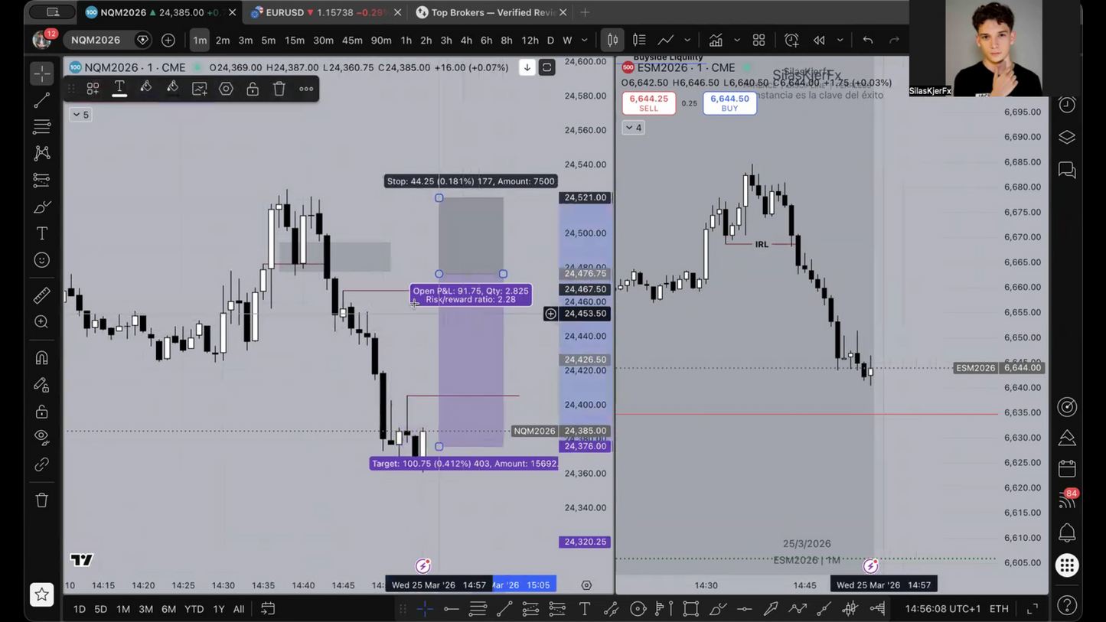Collapse the NQM2026 indicator legend showing 5
1106x622 pixels.
coord(80,115)
